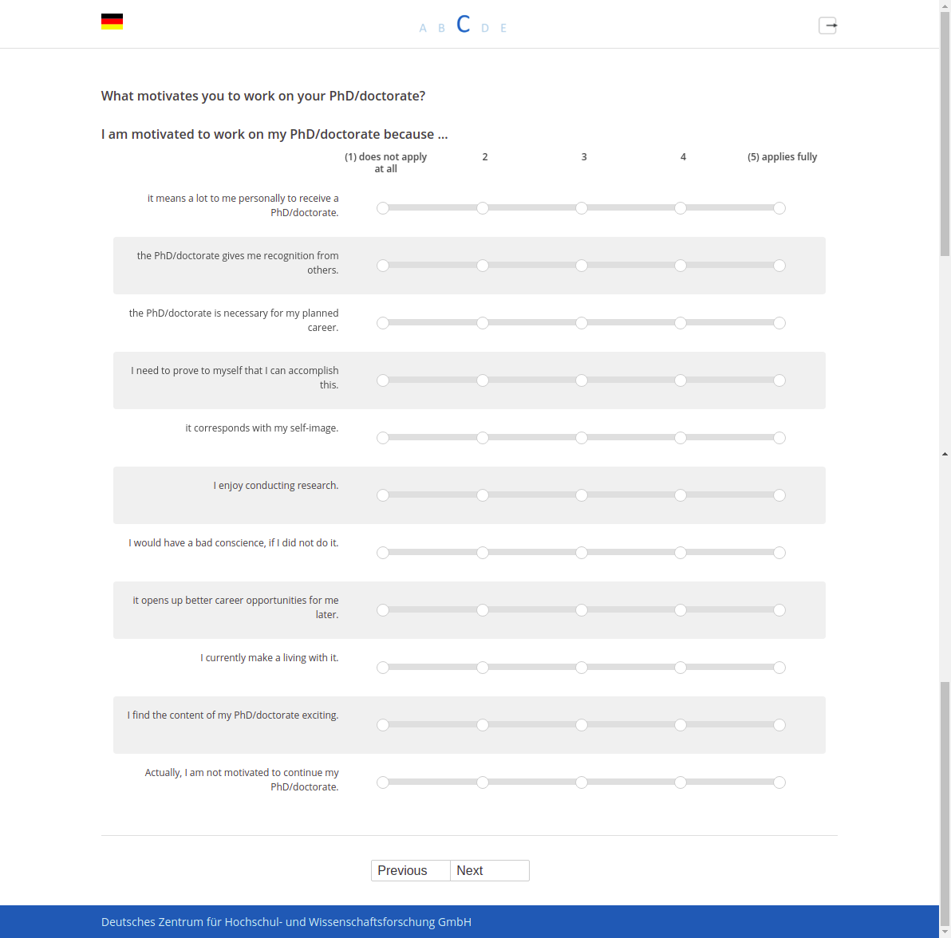The width and height of the screenshot is (951, 938).
Task: Open survey section D
Action: (484, 28)
